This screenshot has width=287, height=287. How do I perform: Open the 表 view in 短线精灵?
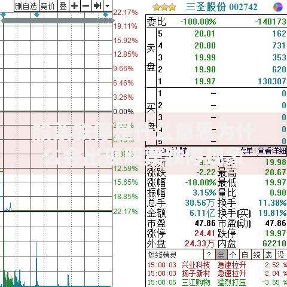pos(268,255)
